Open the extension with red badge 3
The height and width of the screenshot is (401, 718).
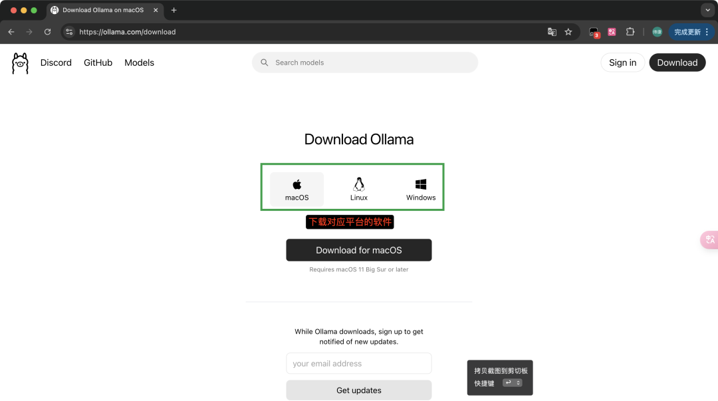coord(594,32)
